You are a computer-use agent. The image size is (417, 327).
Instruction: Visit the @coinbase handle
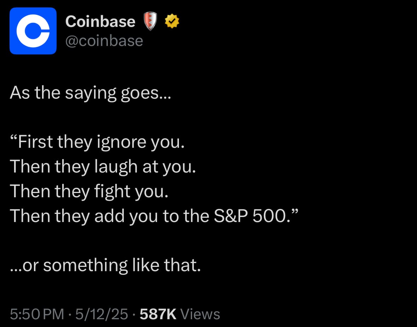pyautogui.click(x=104, y=41)
